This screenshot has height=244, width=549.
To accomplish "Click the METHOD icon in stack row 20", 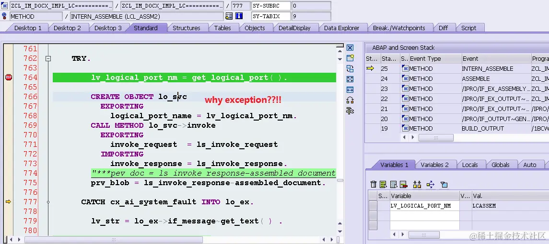I will (405, 119).
